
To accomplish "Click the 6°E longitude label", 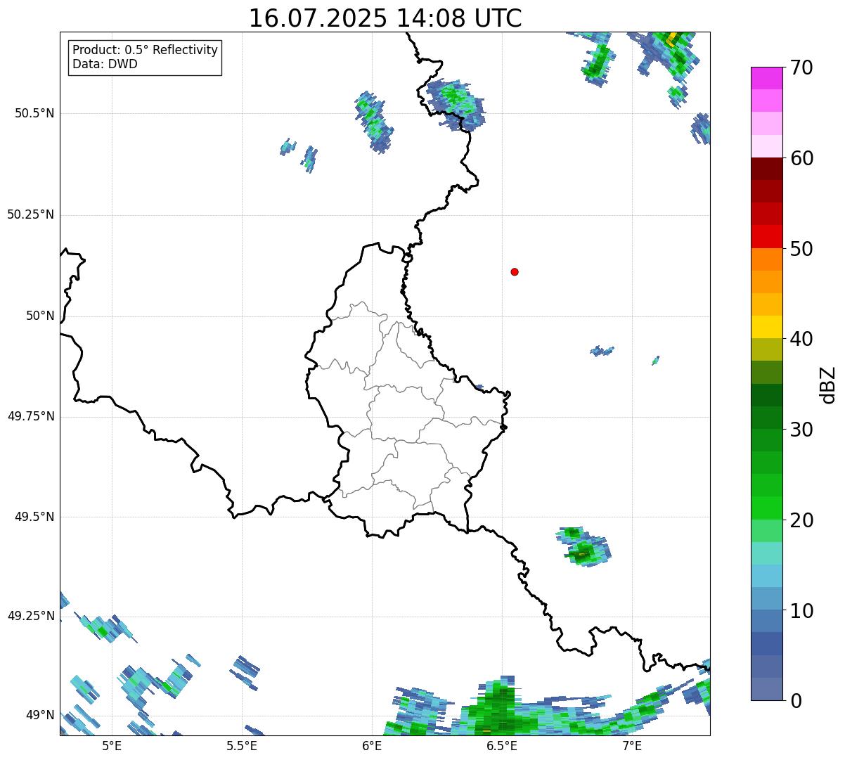I will tap(373, 746).
